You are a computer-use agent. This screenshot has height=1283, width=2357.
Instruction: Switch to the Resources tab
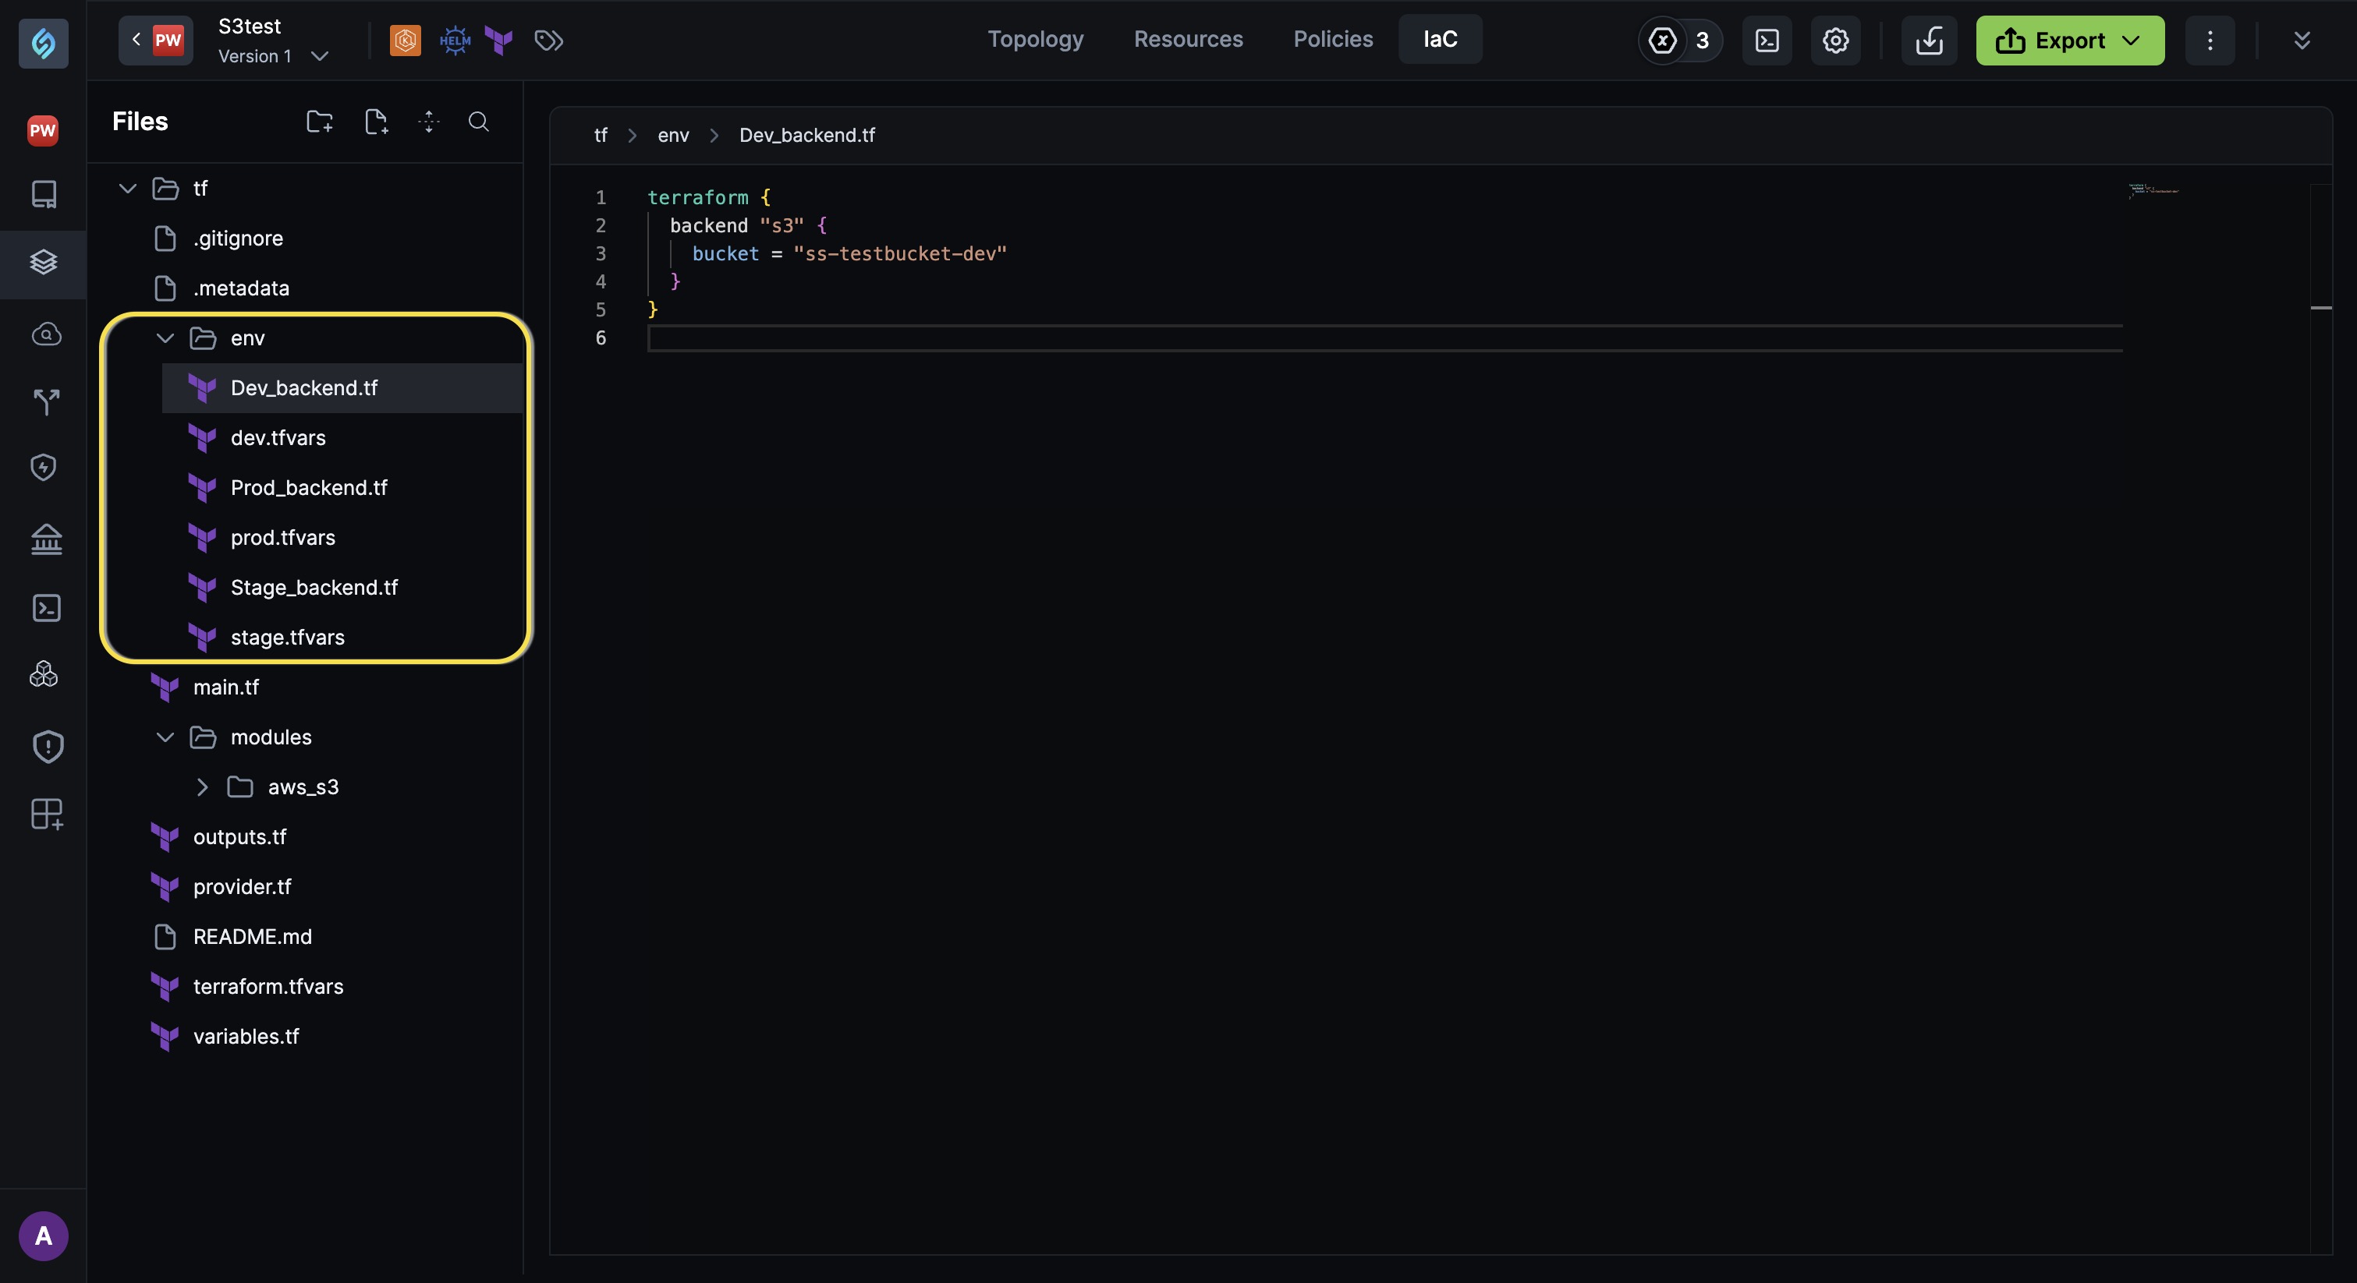(x=1188, y=38)
